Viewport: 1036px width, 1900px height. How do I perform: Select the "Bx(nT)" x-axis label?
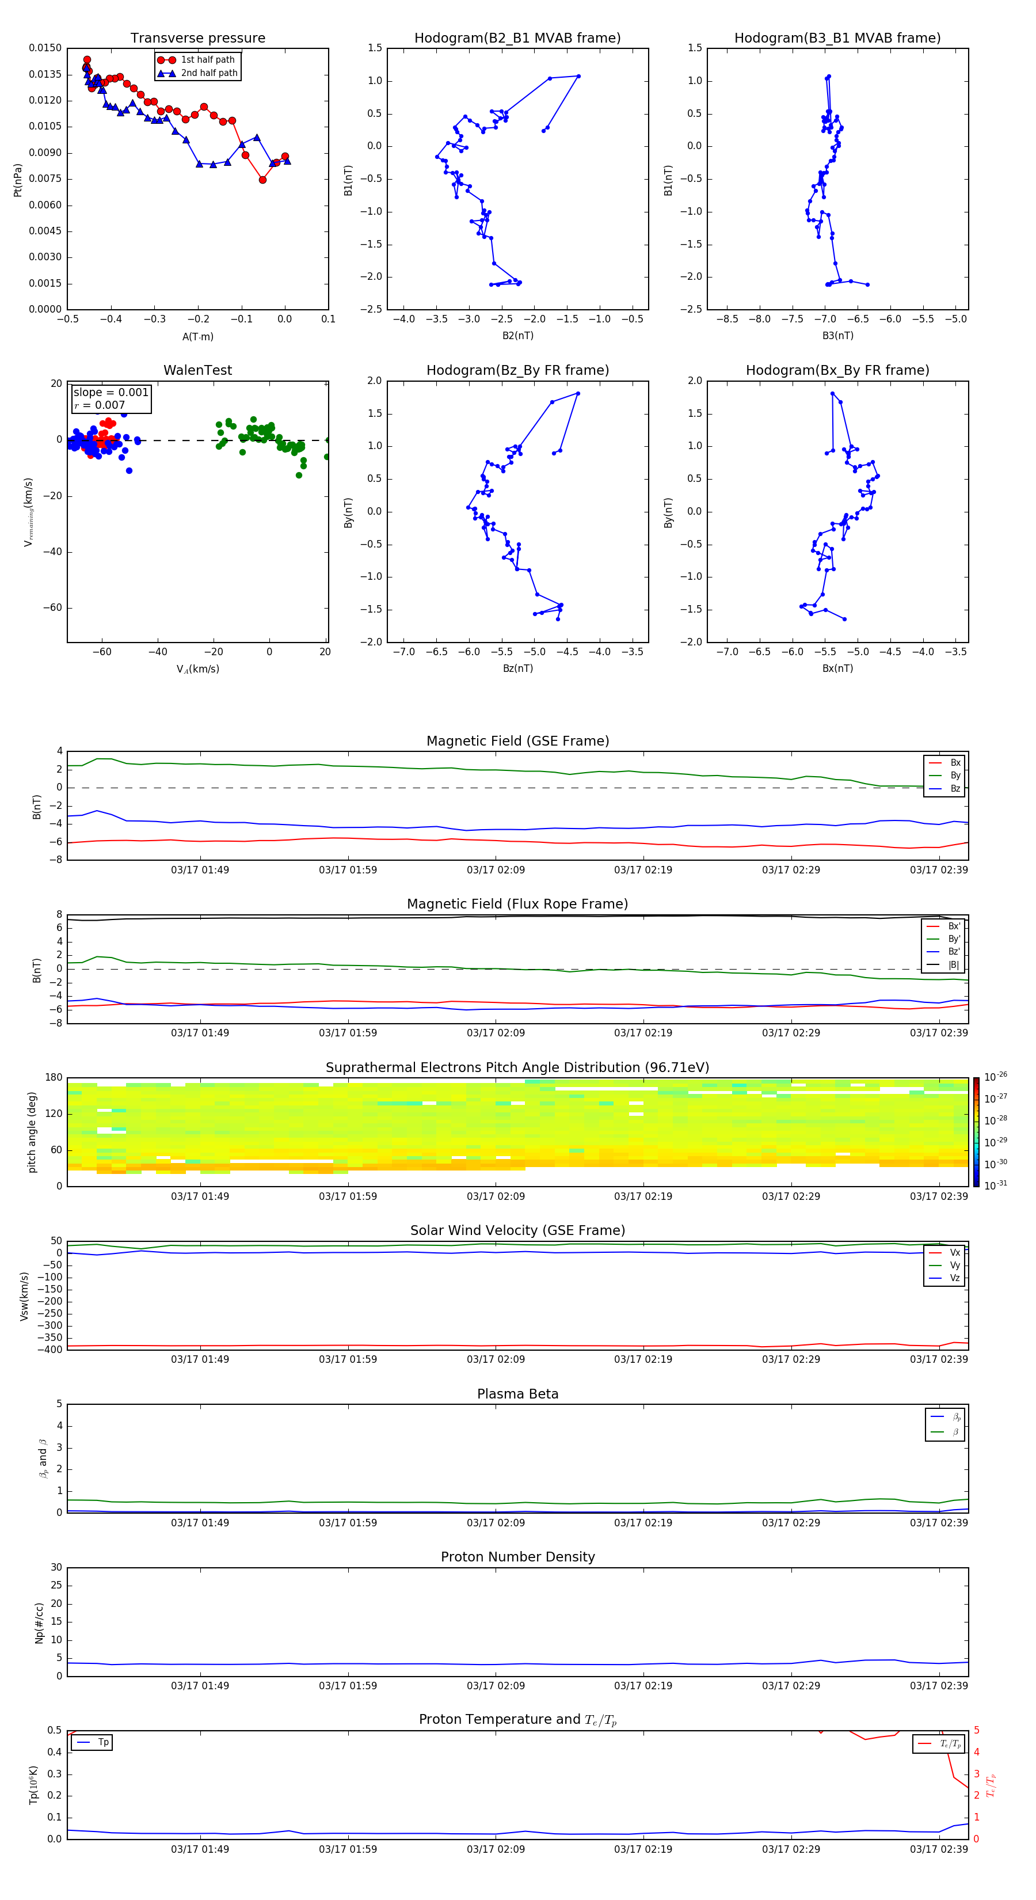[837, 668]
